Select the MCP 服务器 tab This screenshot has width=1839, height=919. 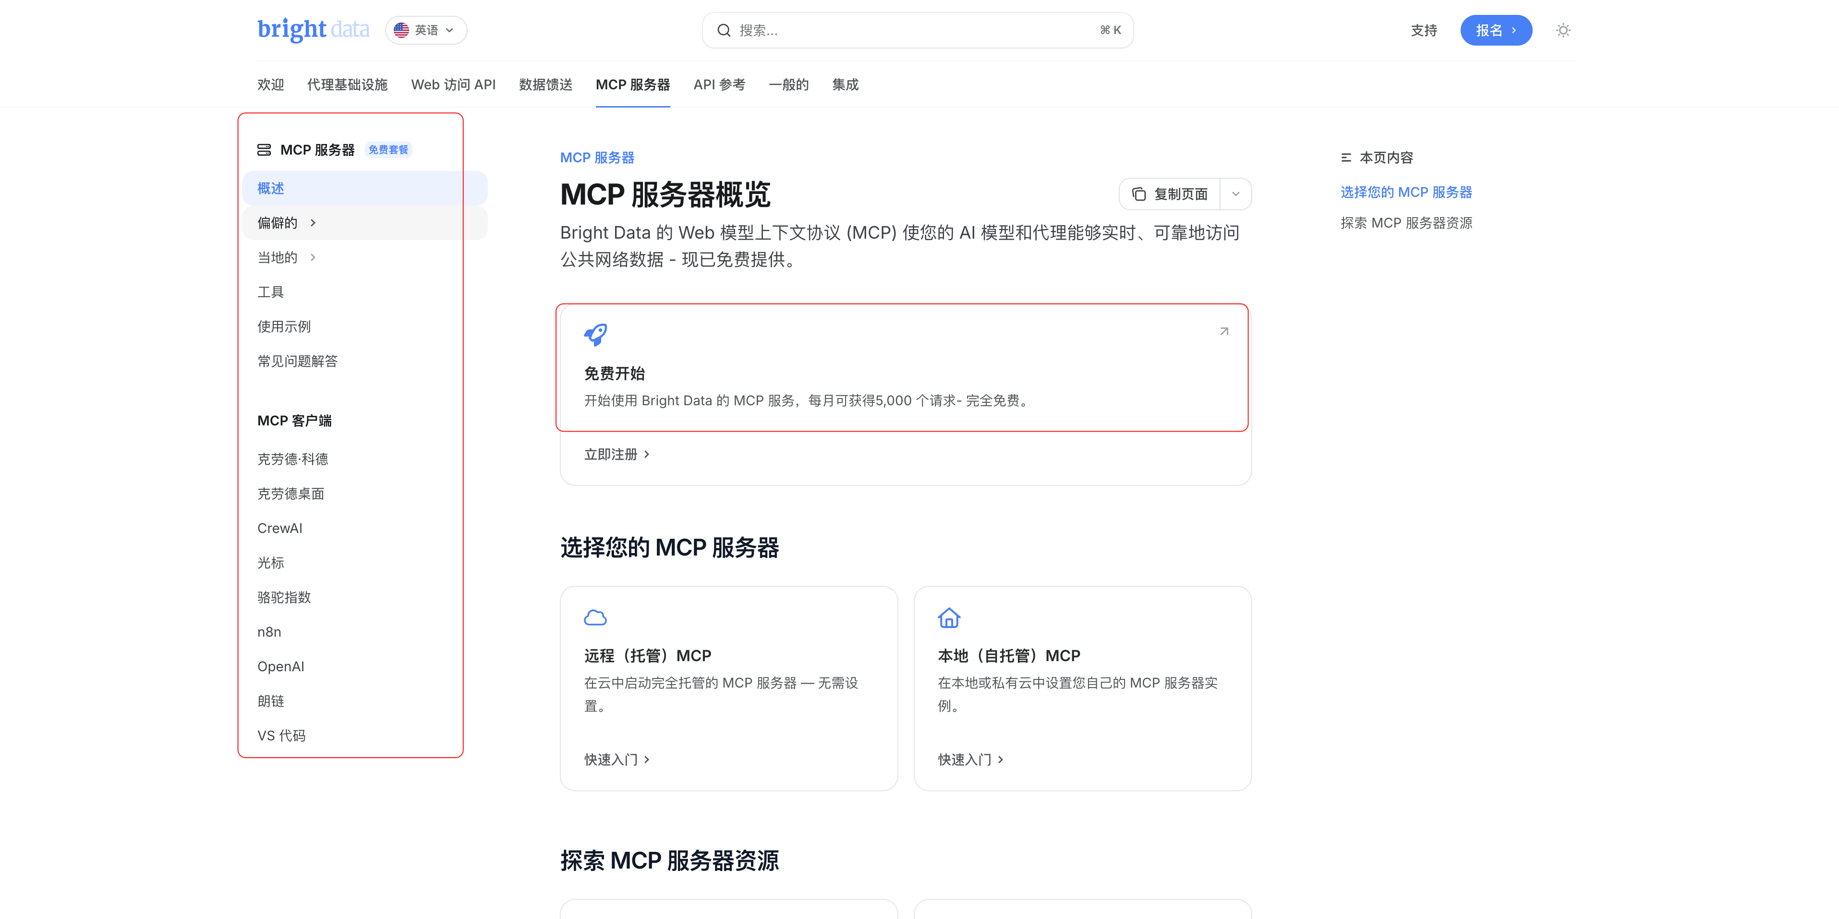click(x=632, y=84)
